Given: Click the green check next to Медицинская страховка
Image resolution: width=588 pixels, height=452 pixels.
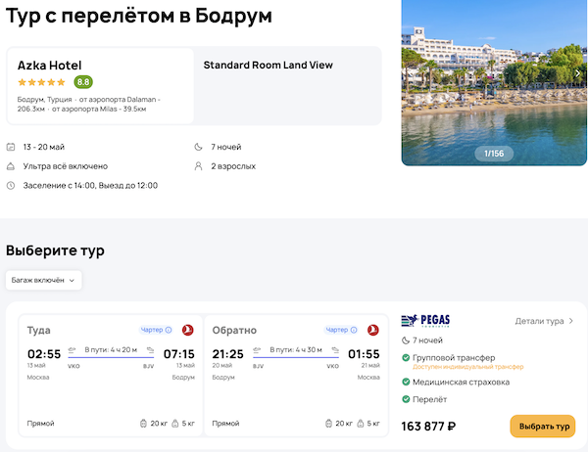Looking at the screenshot, I should coord(407,382).
